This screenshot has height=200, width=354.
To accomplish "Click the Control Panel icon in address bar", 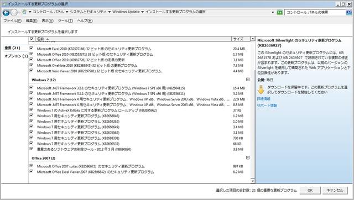I will 24,12.
